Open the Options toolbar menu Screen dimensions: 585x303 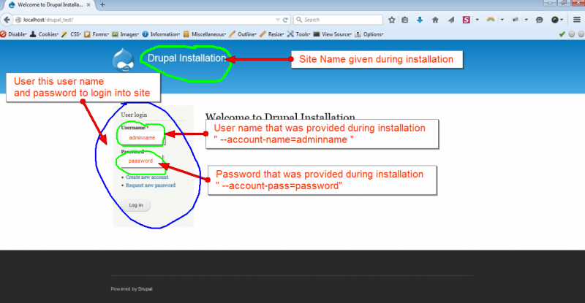[x=369, y=34]
